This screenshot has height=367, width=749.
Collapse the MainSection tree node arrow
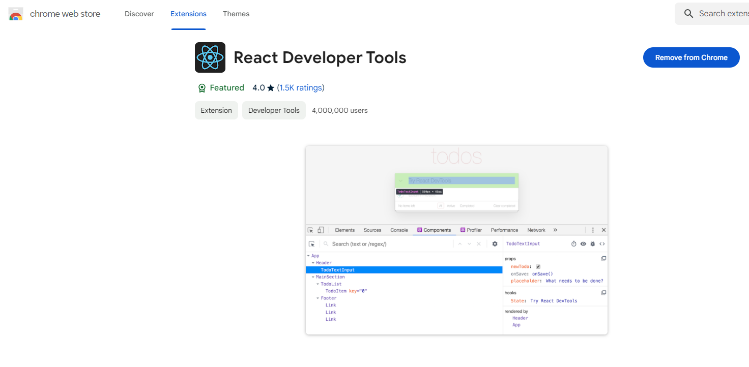pos(313,277)
